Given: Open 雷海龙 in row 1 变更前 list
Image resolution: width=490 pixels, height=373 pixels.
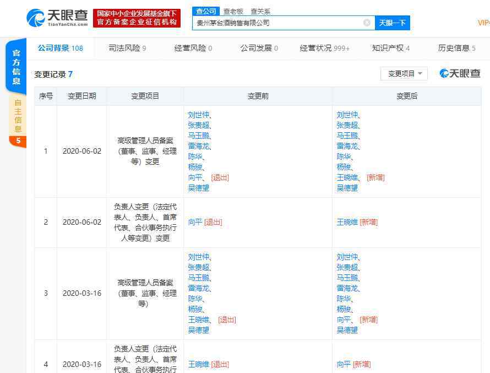Looking at the screenshot, I should 198,146.
